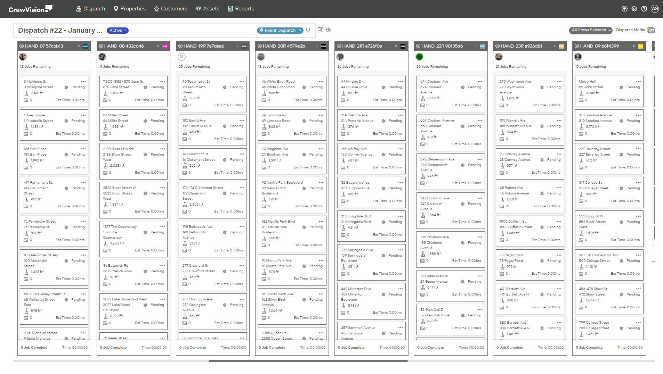Open the Properties menu
This screenshot has height=374, width=663.
(130, 9)
